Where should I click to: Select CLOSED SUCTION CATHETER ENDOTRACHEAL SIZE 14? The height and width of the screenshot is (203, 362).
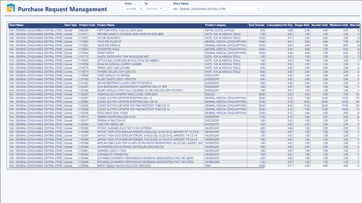127,101
